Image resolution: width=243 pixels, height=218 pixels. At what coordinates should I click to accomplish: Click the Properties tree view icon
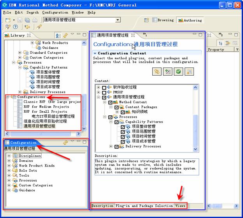pyautogui.click(x=220, y=43)
